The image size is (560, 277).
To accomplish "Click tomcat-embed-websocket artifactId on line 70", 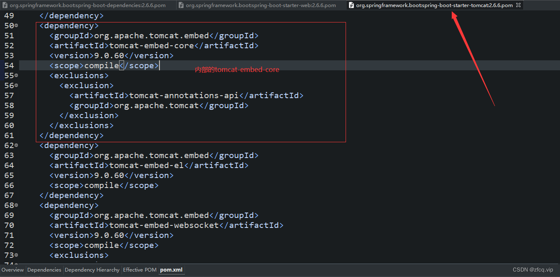I will click(x=164, y=225).
